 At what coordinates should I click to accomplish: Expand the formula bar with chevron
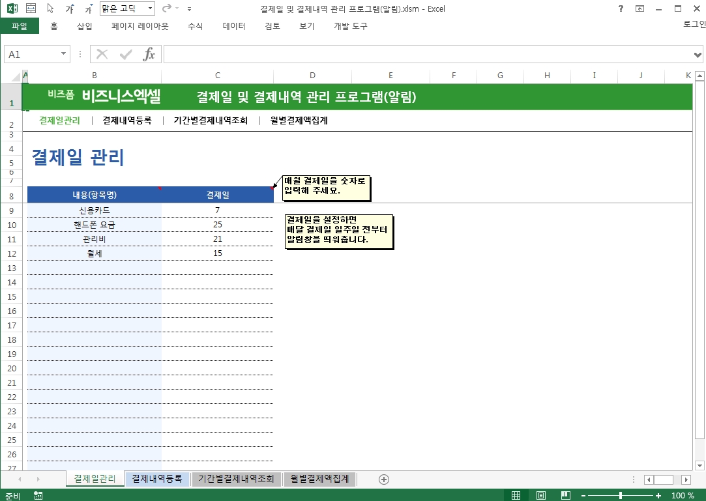[x=698, y=55]
